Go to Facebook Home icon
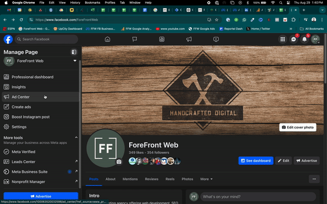 coord(107,39)
